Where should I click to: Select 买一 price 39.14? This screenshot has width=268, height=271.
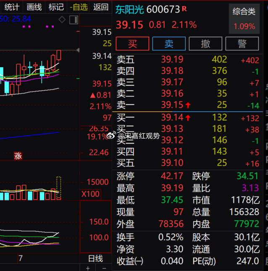(x=172, y=117)
